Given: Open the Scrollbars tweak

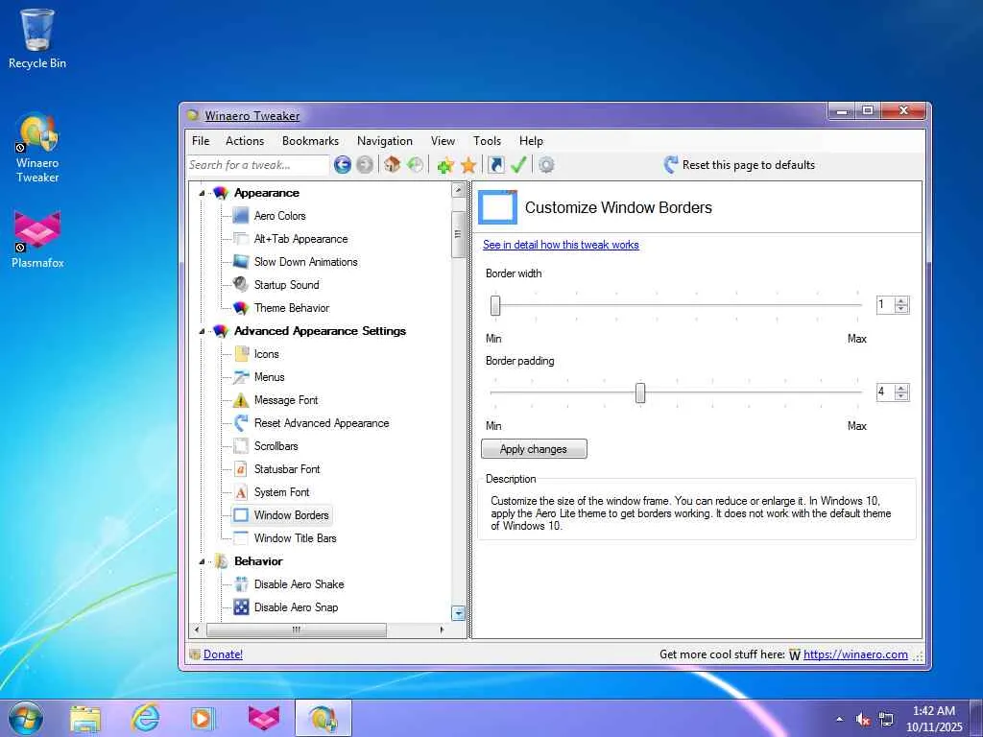Looking at the screenshot, I should (x=276, y=446).
